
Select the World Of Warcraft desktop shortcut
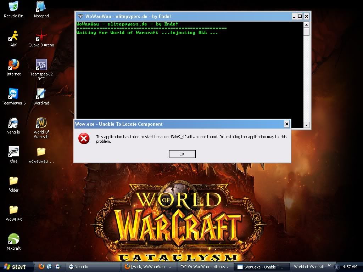tap(41, 128)
